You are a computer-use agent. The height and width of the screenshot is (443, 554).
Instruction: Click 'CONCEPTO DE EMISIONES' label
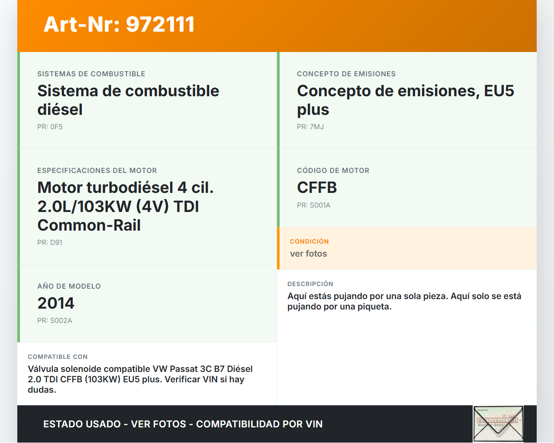pyautogui.click(x=346, y=74)
